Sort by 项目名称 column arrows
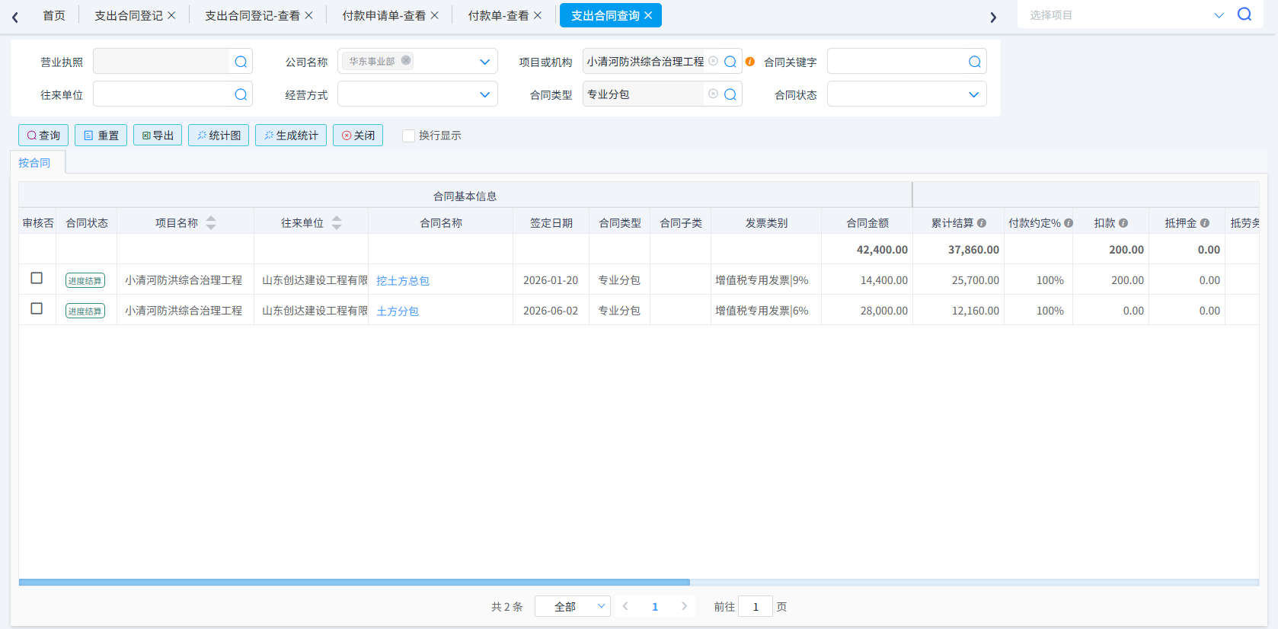The height and width of the screenshot is (629, 1278). (x=211, y=222)
